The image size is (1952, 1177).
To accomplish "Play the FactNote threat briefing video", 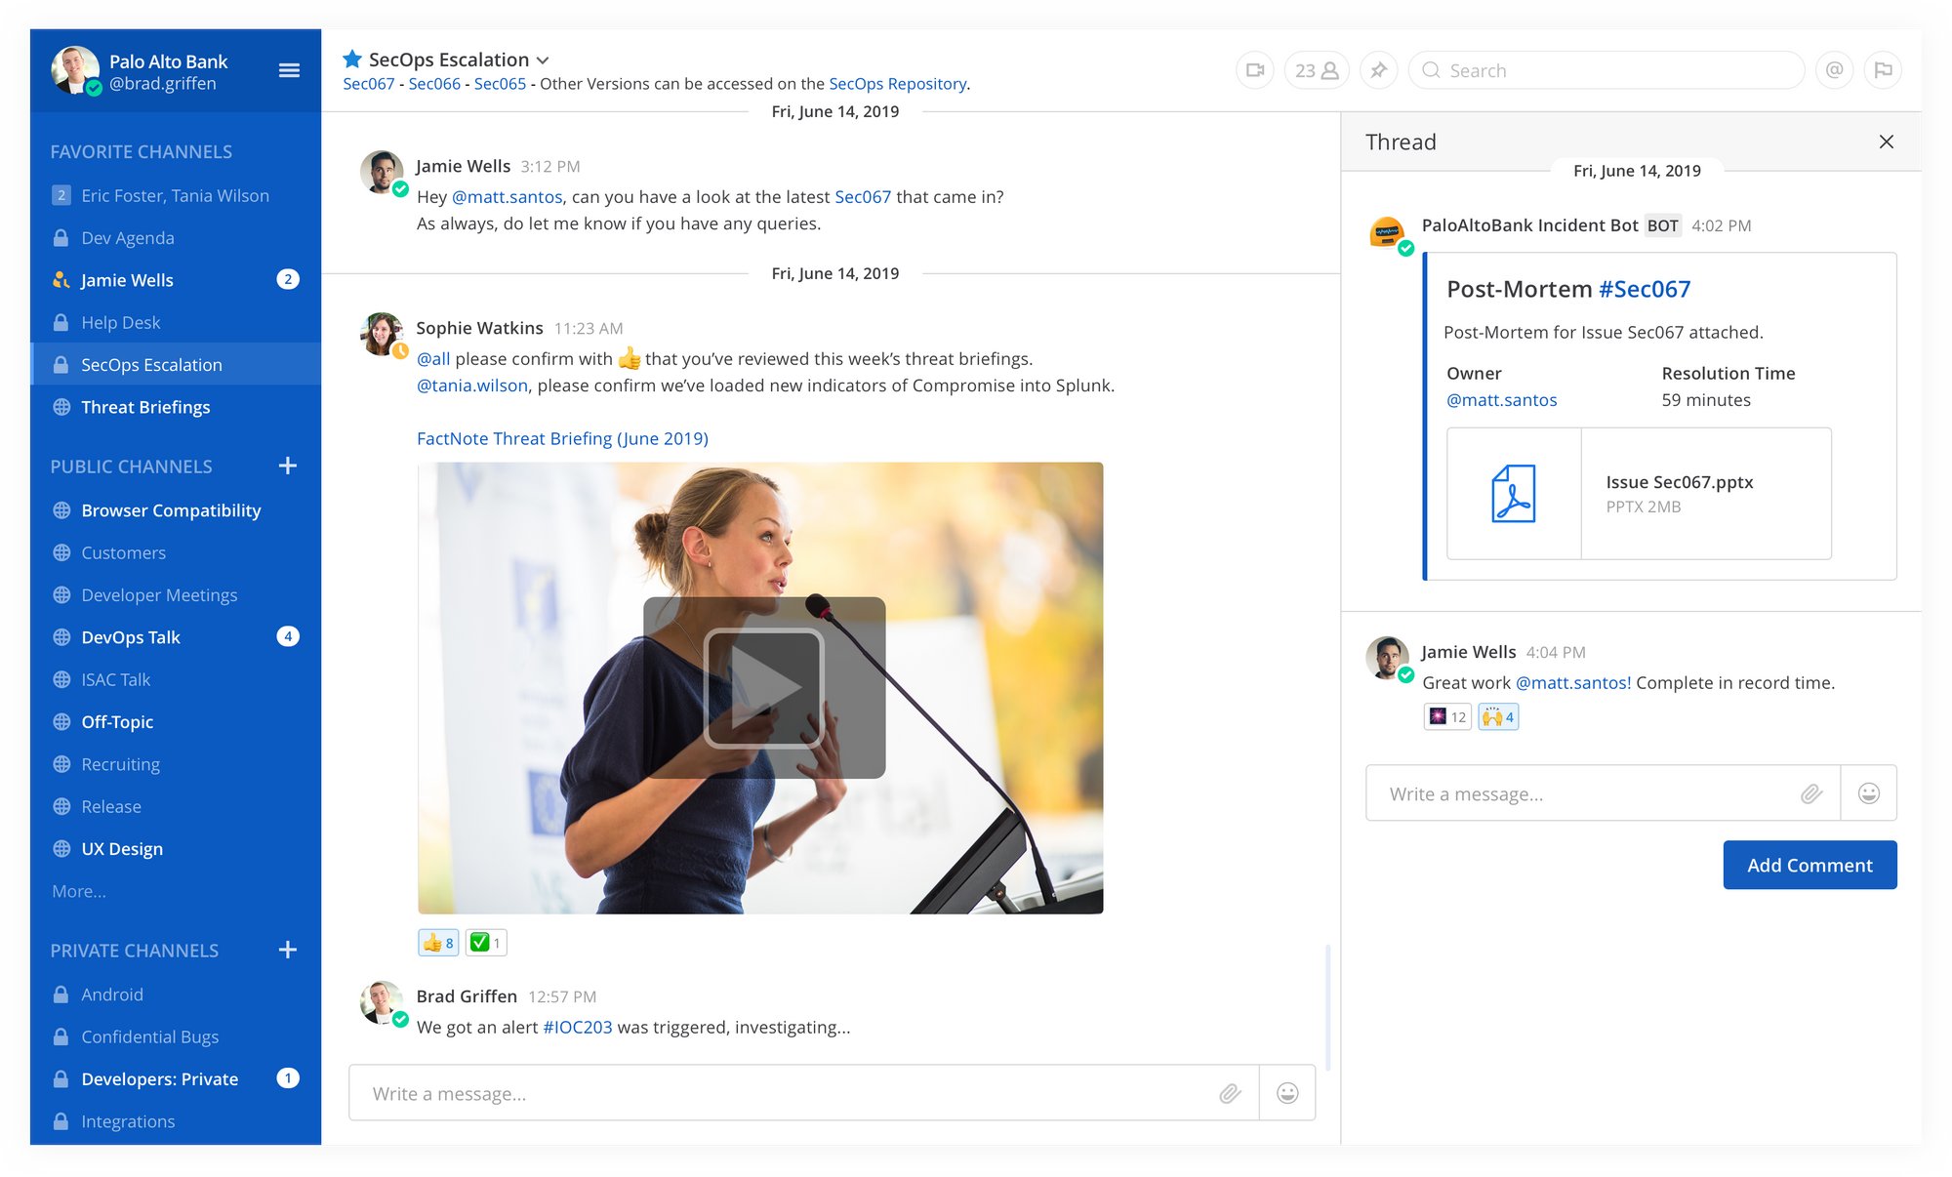I will click(x=764, y=686).
